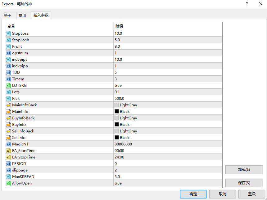
Task: Click the slippage integer type icon
Action: pyautogui.click(x=8, y=170)
